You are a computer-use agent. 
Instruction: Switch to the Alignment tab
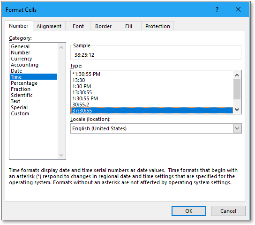[x=49, y=26]
